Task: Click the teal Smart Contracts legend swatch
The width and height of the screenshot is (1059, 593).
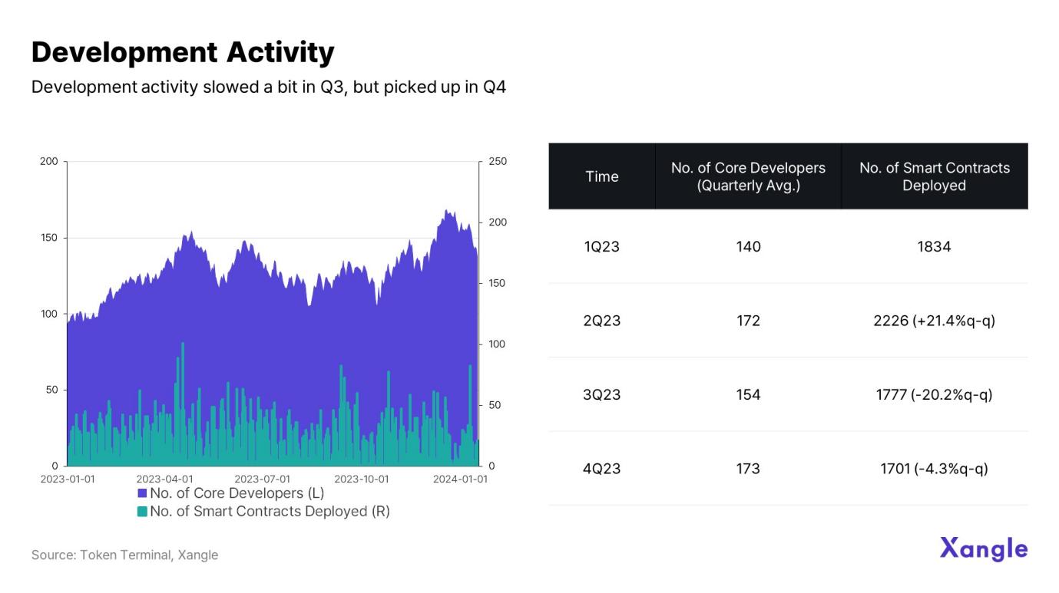Action: coord(142,511)
